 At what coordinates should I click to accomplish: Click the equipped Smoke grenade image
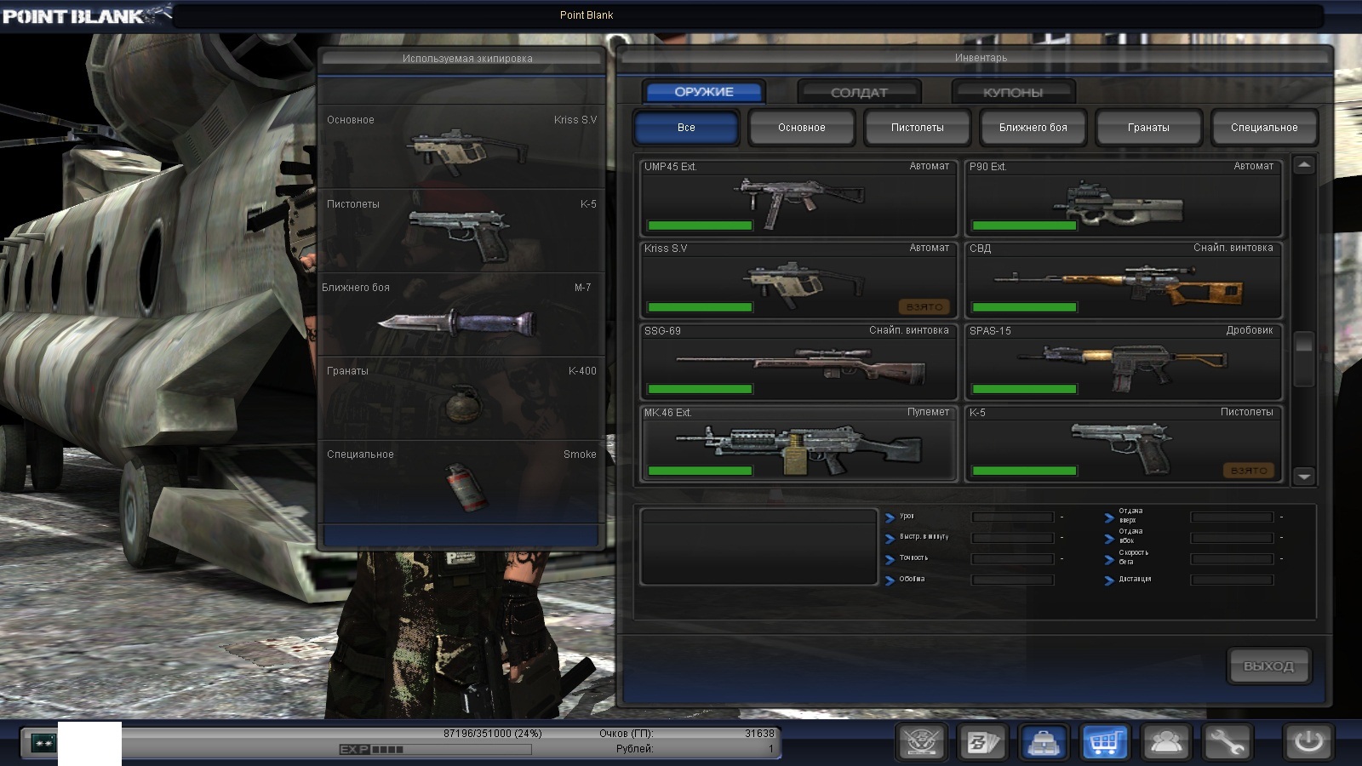pyautogui.click(x=466, y=487)
